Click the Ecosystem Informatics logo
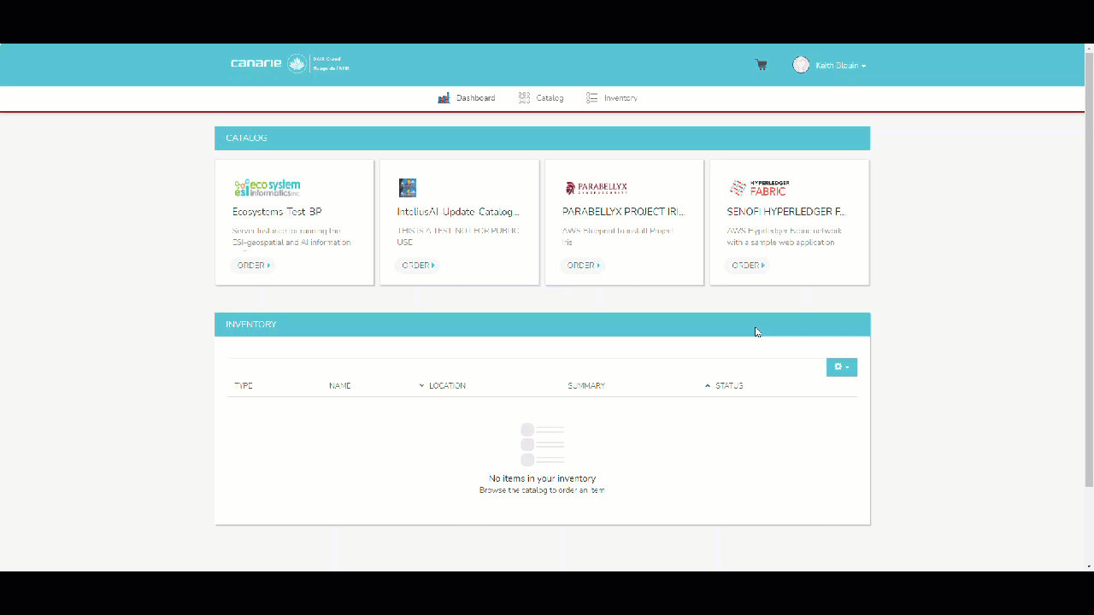Screen dimensions: 1094x615 pos(267,188)
